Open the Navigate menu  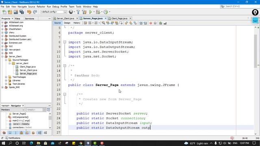click(22, 6)
